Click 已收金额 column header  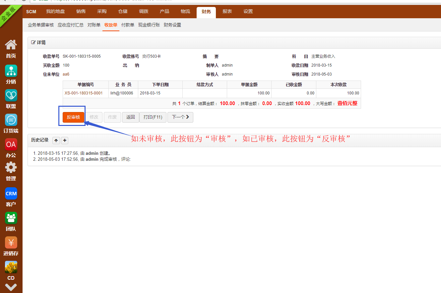[x=294, y=85]
